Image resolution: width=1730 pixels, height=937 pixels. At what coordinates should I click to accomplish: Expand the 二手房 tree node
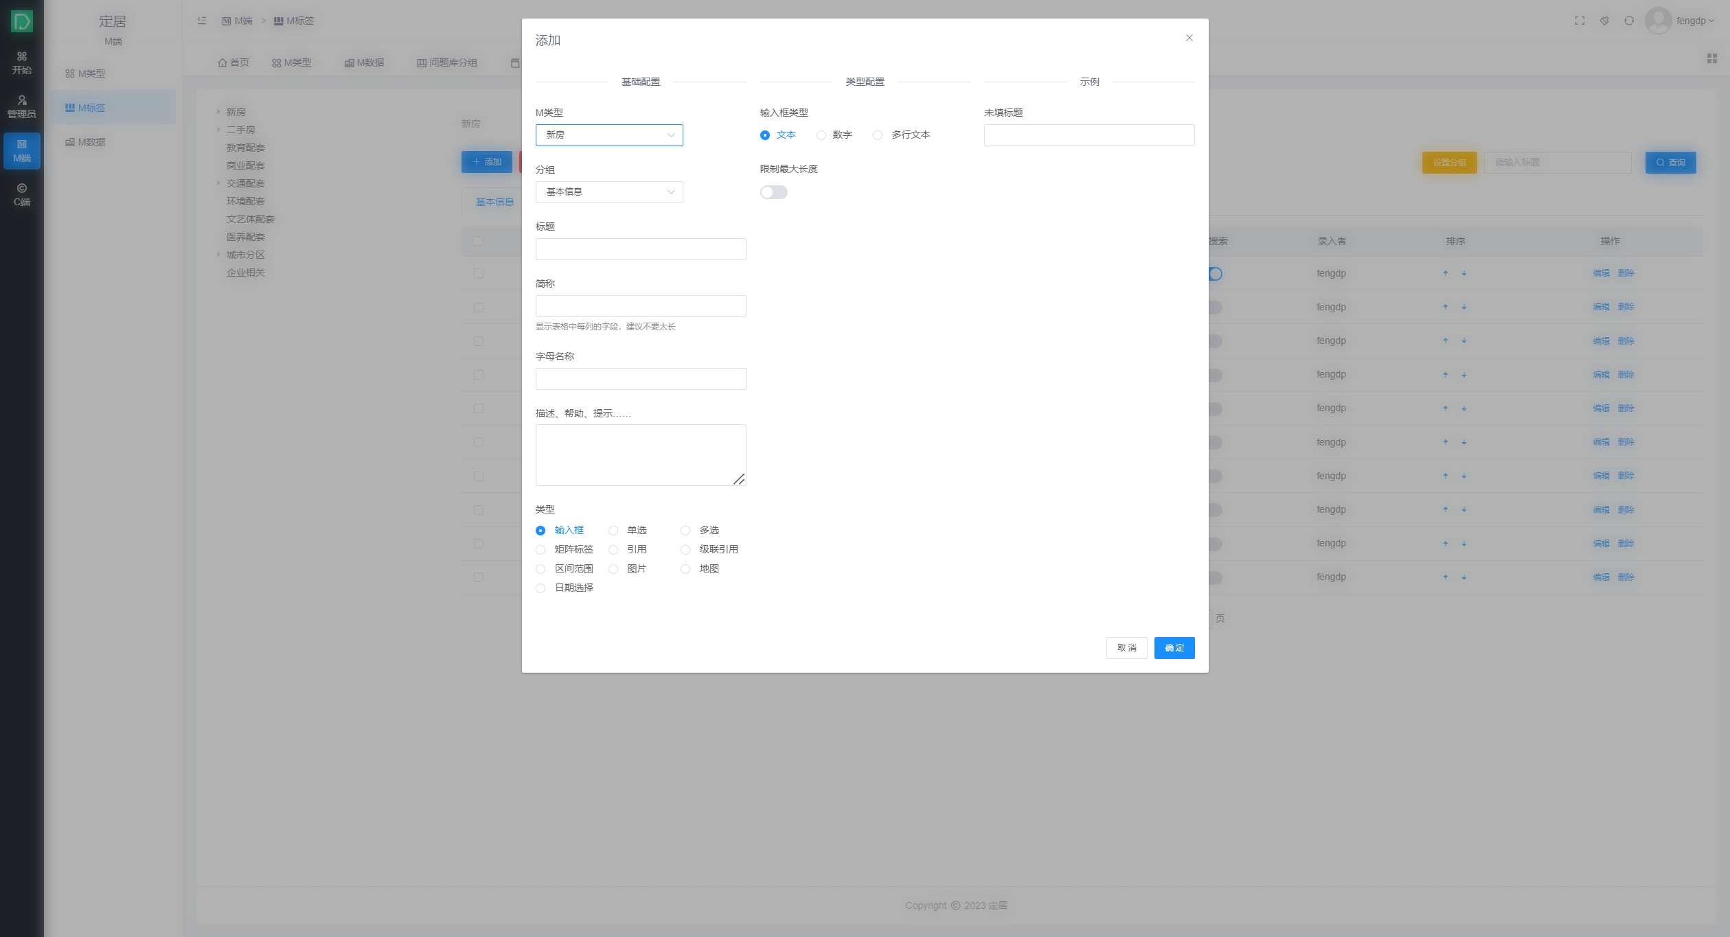click(x=218, y=130)
